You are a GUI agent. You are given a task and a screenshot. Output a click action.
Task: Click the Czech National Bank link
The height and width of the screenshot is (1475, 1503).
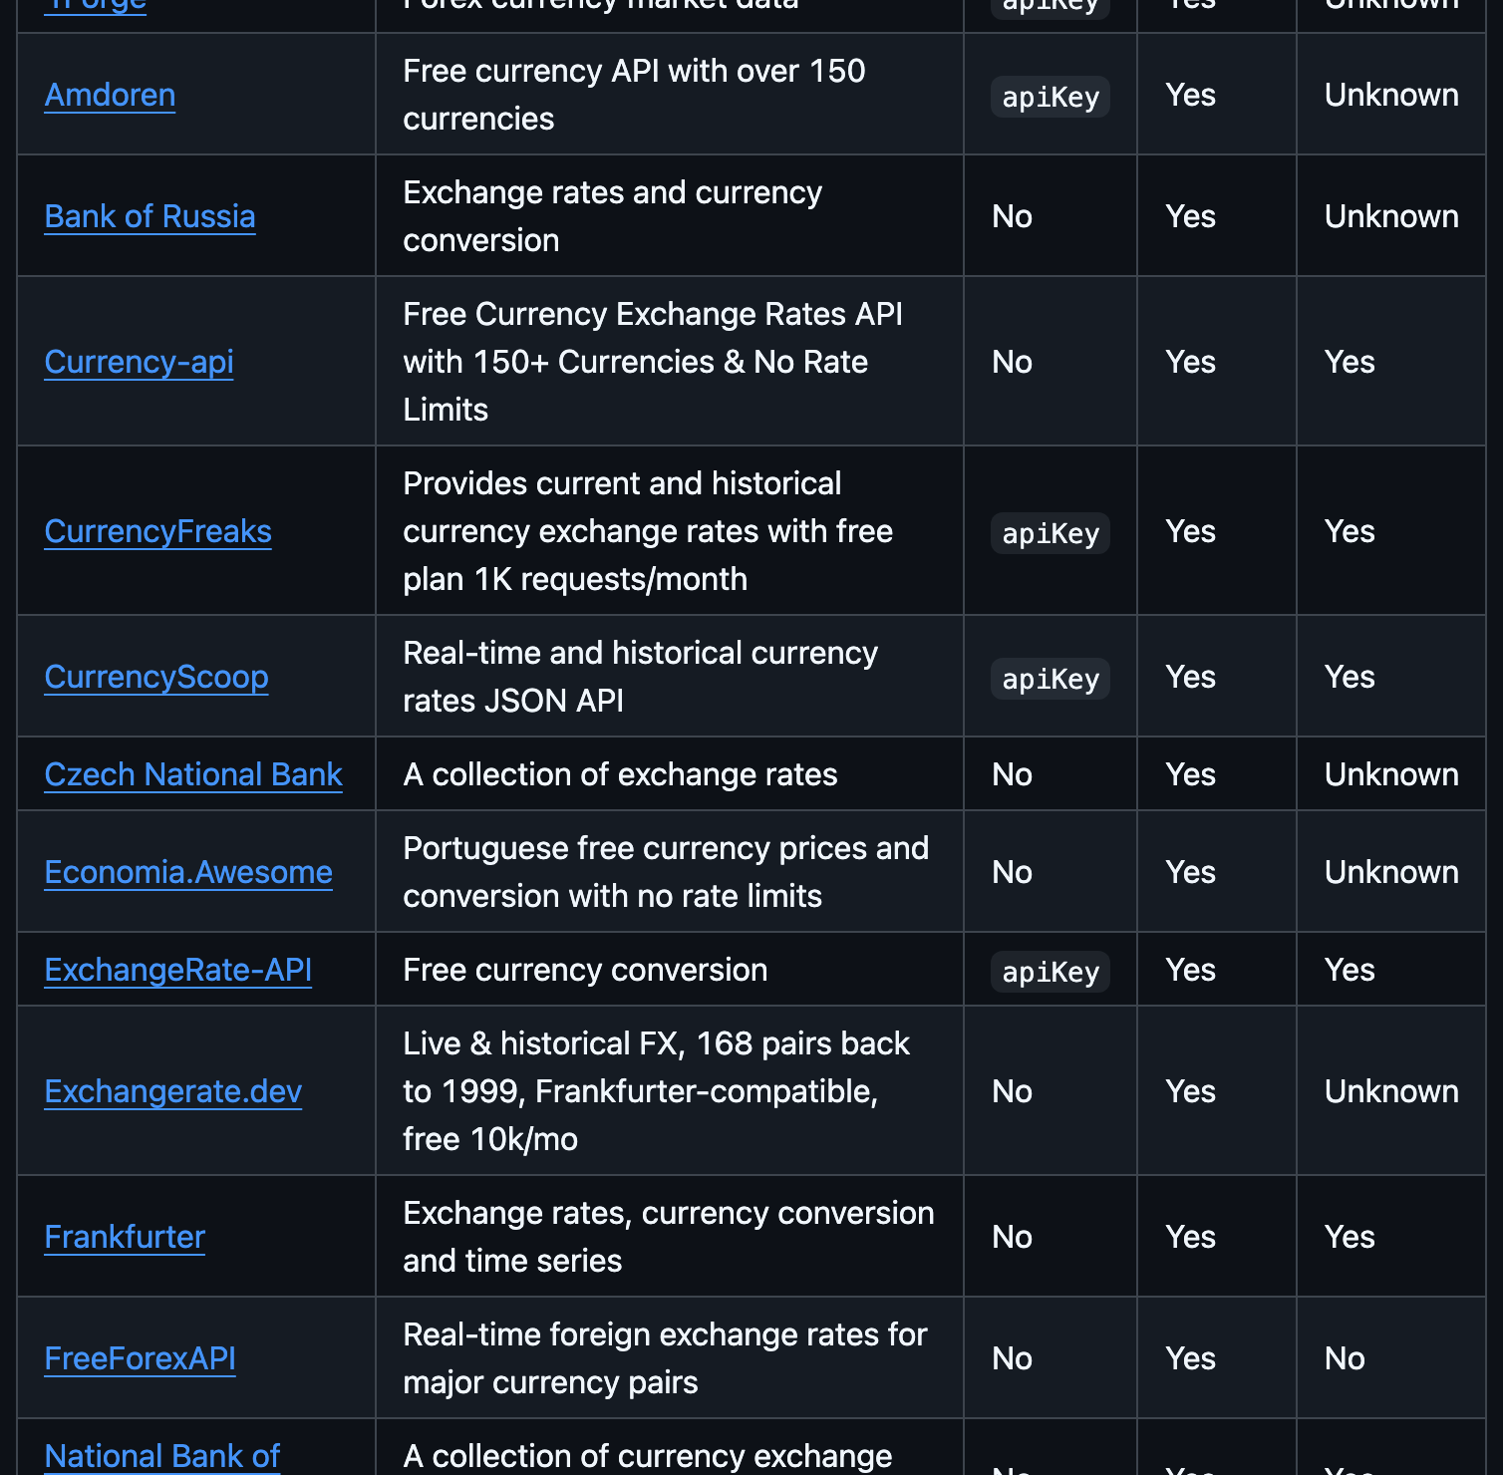point(193,774)
